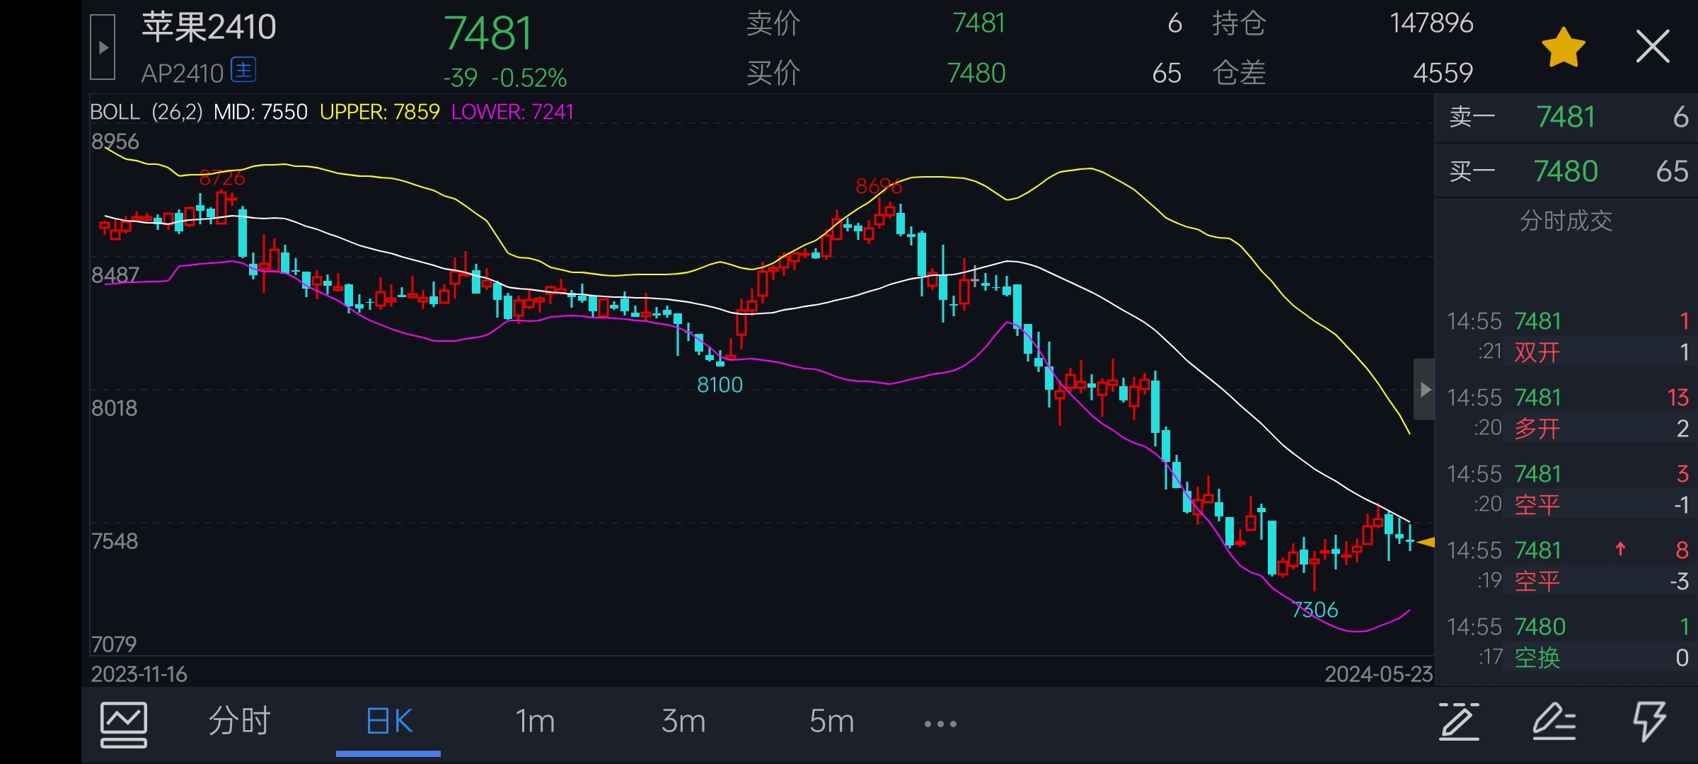This screenshot has height=764, width=1698.
Task: Select the 5m chart period
Action: pos(831,722)
